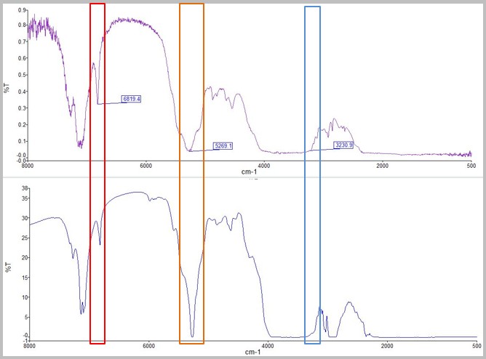Click the 38 tick on the bottom y-axis
Screen dimensions: 486x359
[x=25, y=188]
